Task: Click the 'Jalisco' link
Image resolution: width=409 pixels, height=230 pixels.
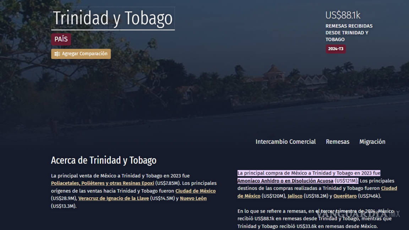Action: pos(295,196)
